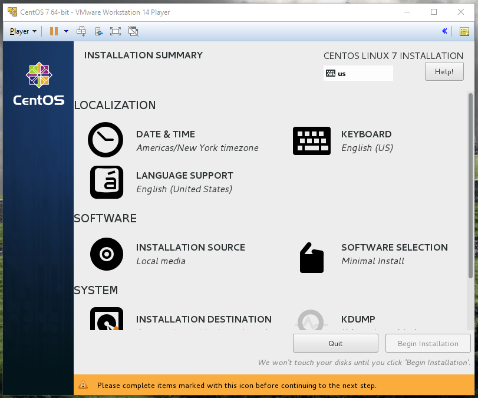Screen dimensions: 478x398
Task: Click the keyboard icon beside us
Action: pyautogui.click(x=331, y=74)
